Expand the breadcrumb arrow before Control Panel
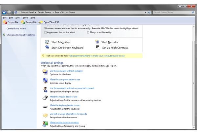The width and height of the screenshot is (197, 132). 19,12
